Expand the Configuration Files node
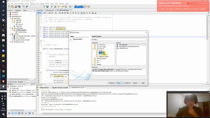Image resolution: width=210 pixels, height=118 pixels. pyautogui.click(x=10, y=42)
